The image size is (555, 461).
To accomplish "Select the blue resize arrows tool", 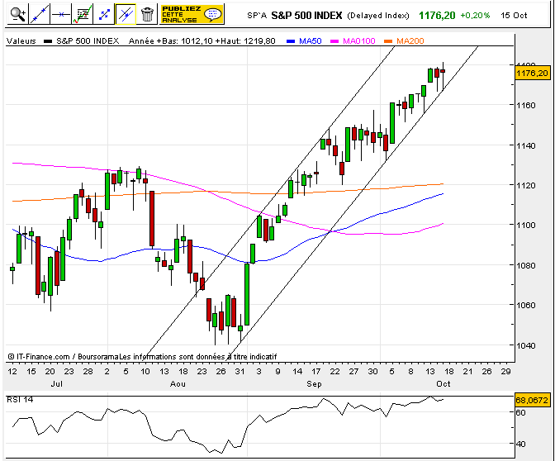I will [104, 14].
